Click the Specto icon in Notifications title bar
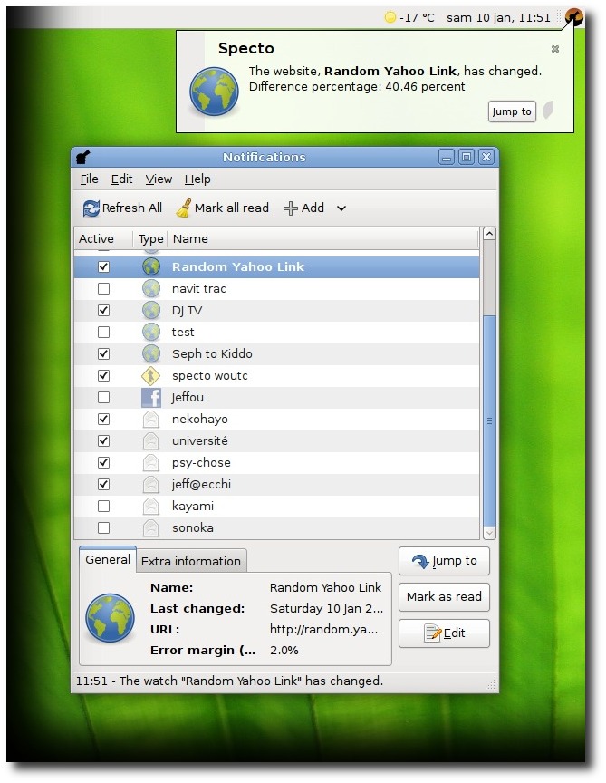 coord(82,158)
